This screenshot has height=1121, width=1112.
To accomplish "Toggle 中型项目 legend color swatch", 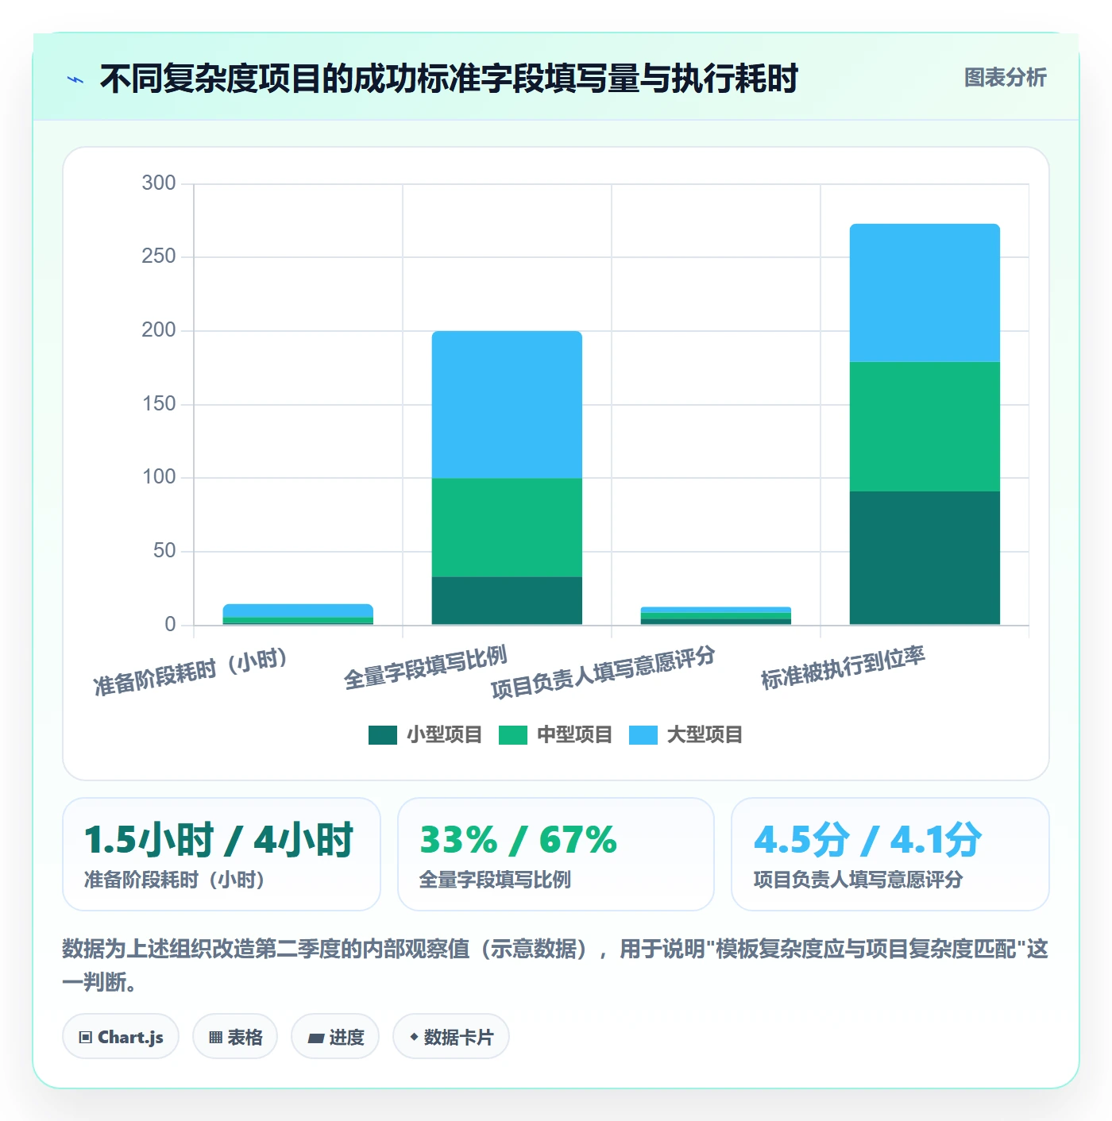I will [x=513, y=735].
